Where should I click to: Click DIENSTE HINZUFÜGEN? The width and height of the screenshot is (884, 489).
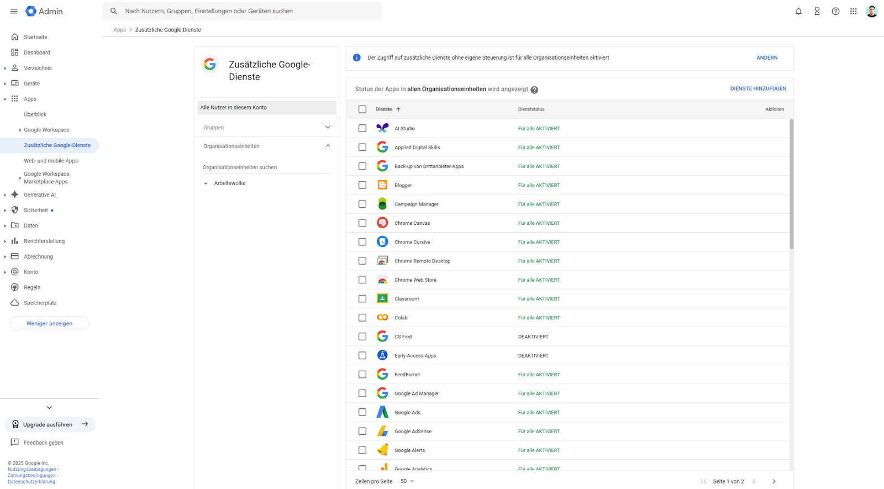tap(758, 88)
